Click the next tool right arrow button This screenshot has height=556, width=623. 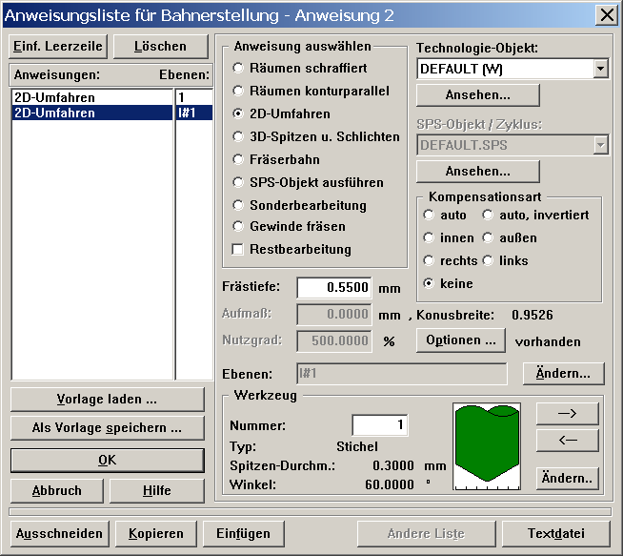tap(567, 413)
